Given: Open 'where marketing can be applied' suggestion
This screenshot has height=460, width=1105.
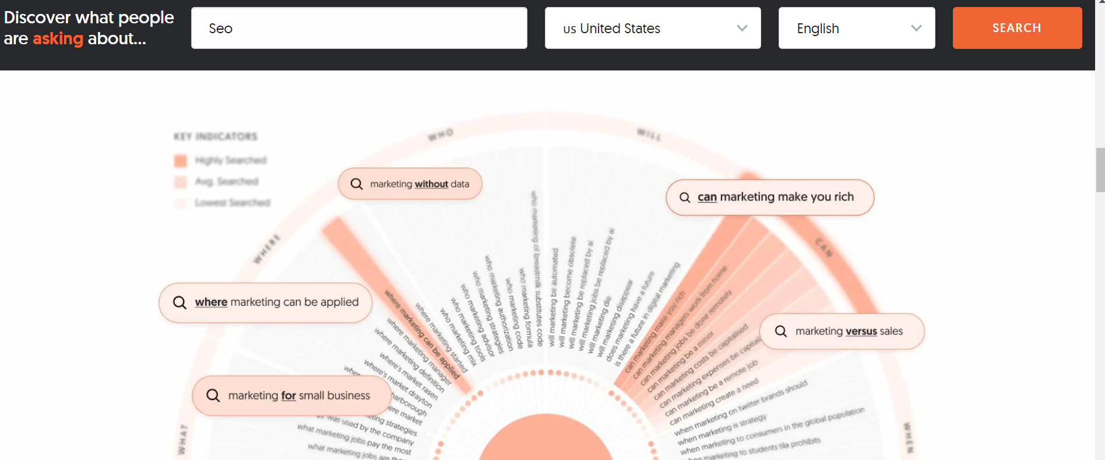Looking at the screenshot, I should [276, 302].
